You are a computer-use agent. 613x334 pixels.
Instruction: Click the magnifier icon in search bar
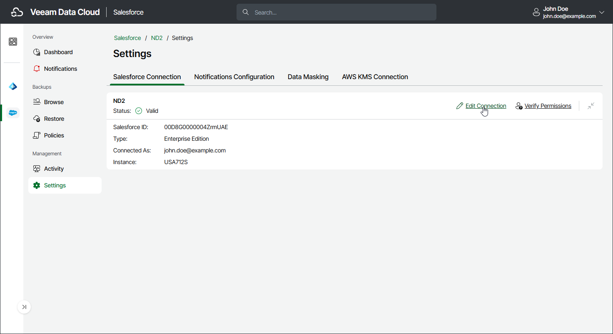[246, 12]
